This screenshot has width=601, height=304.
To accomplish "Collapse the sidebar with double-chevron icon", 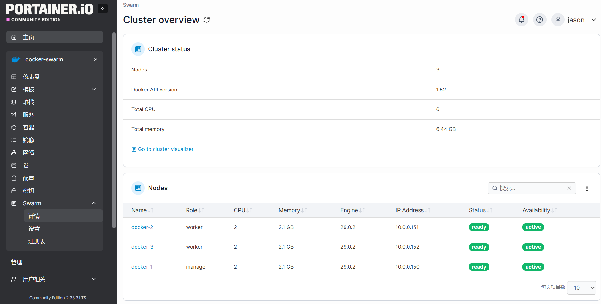I will tap(103, 9).
